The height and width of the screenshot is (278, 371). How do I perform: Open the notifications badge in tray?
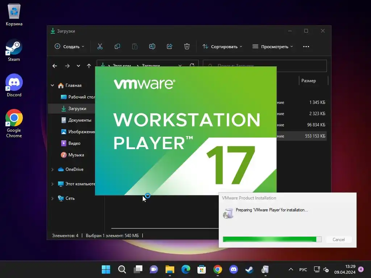pyautogui.click(x=361, y=269)
